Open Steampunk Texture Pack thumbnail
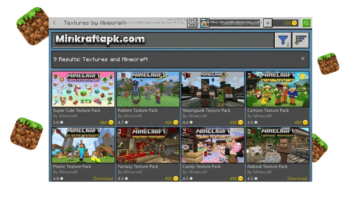Viewport: 354px width, 199px height. pos(213,89)
